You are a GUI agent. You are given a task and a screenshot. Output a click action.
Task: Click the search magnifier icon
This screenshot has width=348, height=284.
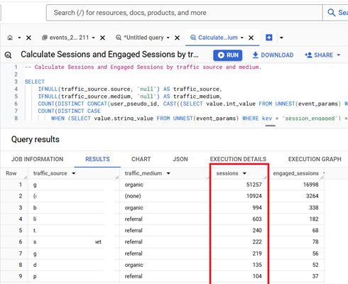pos(332,13)
